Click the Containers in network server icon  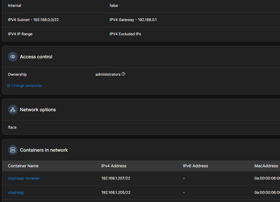pyautogui.click(x=13, y=150)
